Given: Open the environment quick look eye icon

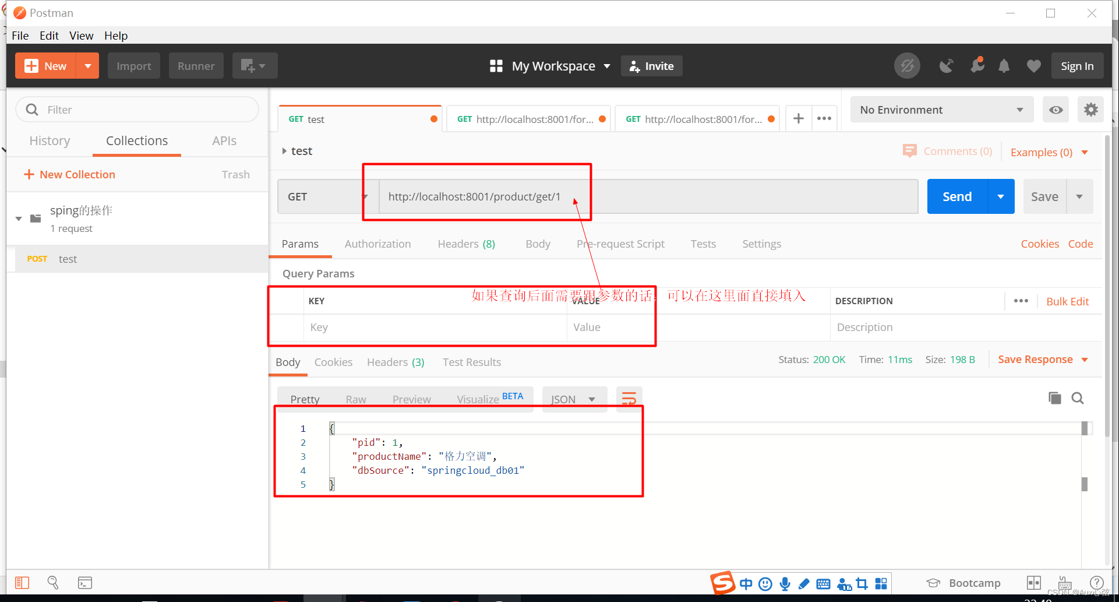Looking at the screenshot, I should point(1056,110).
